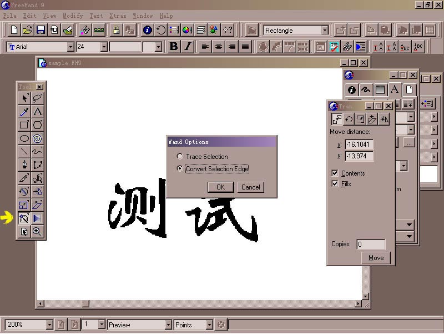Select Convert Selection Edge radio option
444x334 pixels.
click(x=180, y=169)
